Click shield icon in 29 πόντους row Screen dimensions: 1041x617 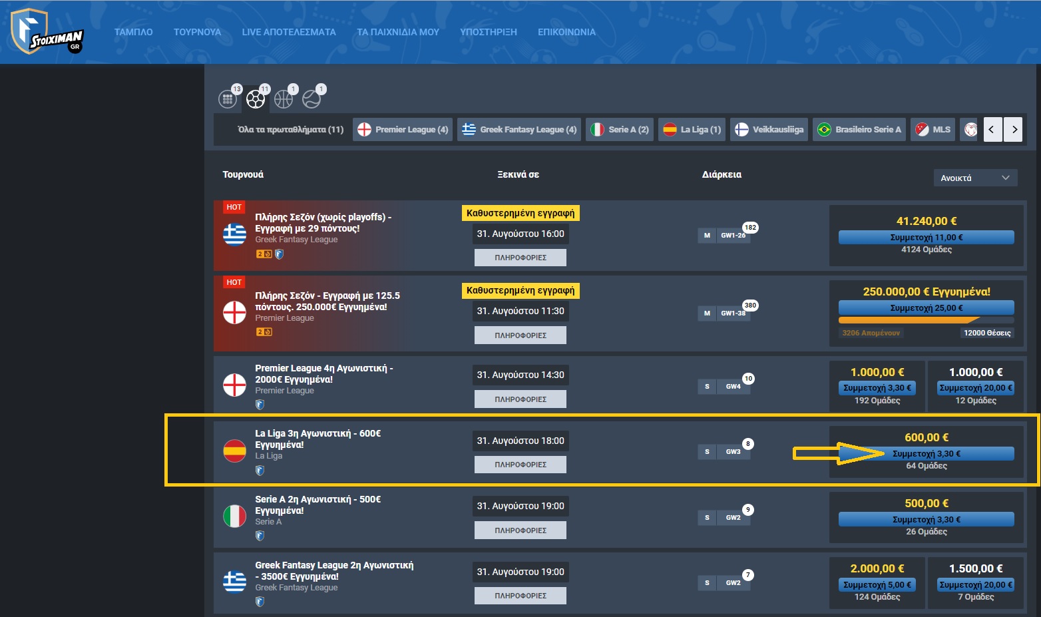[280, 254]
